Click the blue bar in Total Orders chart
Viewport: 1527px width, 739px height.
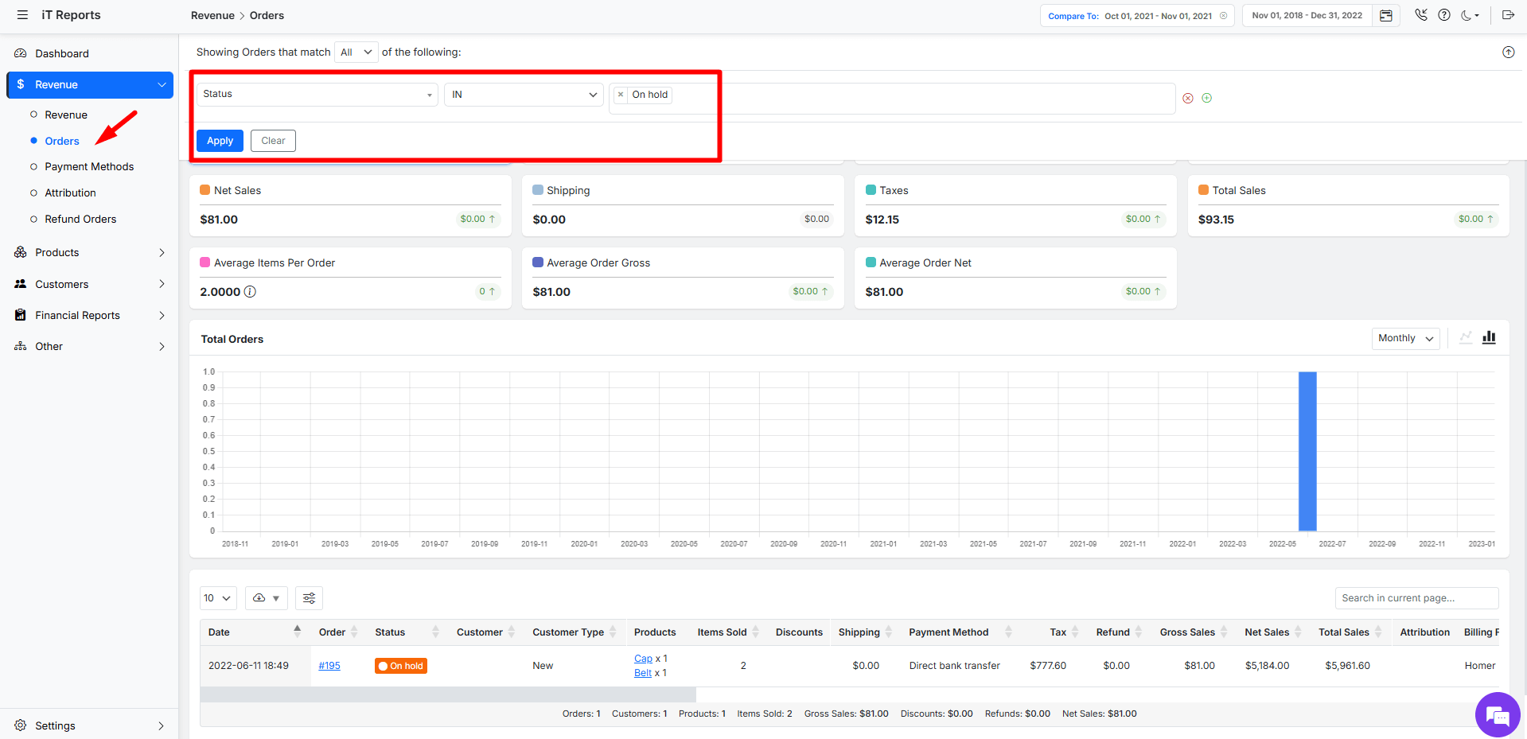tap(1307, 451)
